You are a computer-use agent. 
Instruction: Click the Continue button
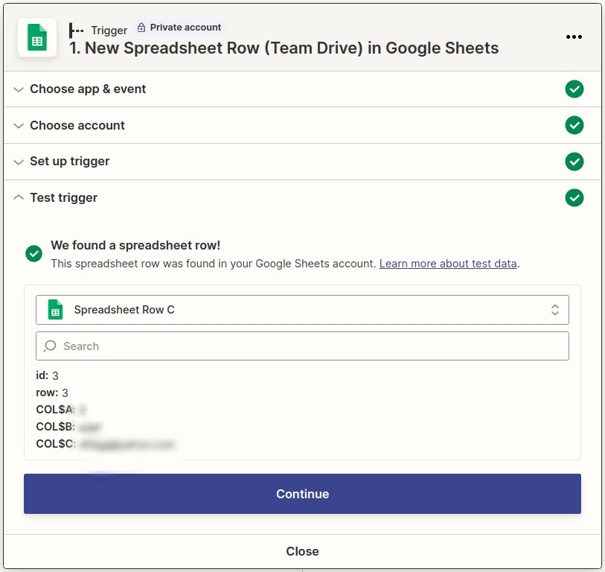[302, 494]
